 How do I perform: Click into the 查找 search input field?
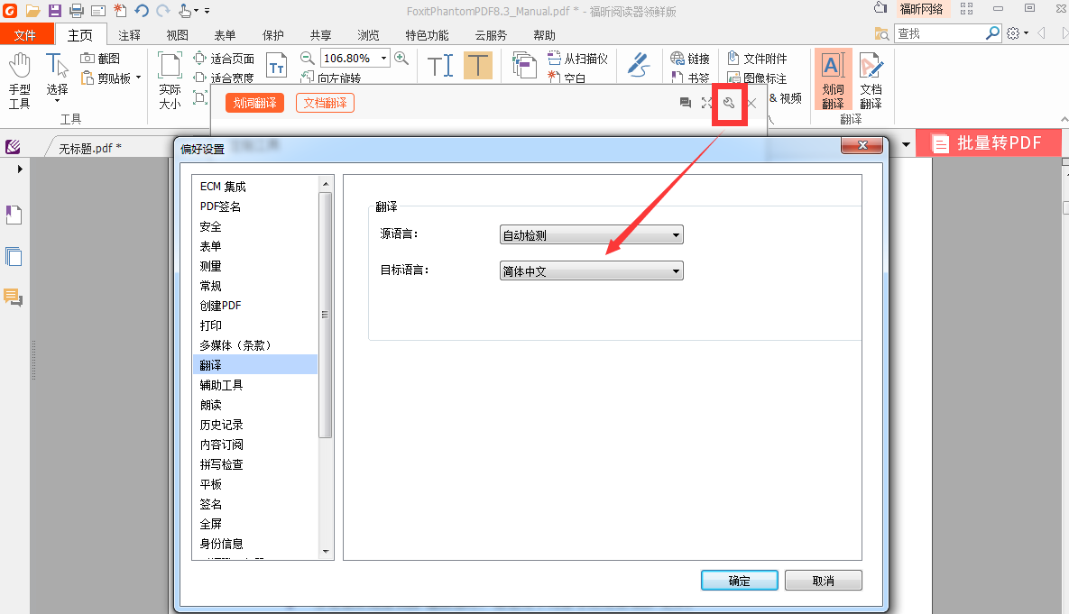939,33
